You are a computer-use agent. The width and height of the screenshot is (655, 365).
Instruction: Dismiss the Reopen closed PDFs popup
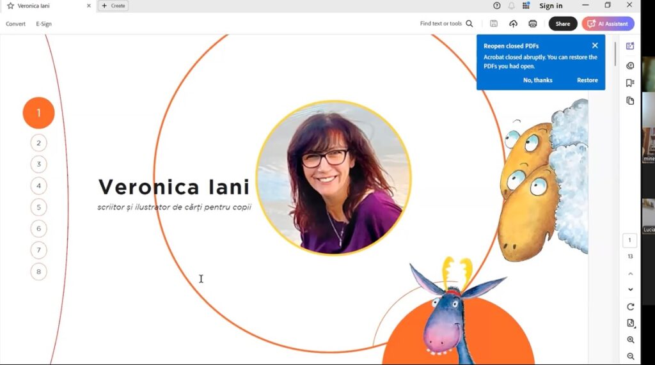coord(595,45)
